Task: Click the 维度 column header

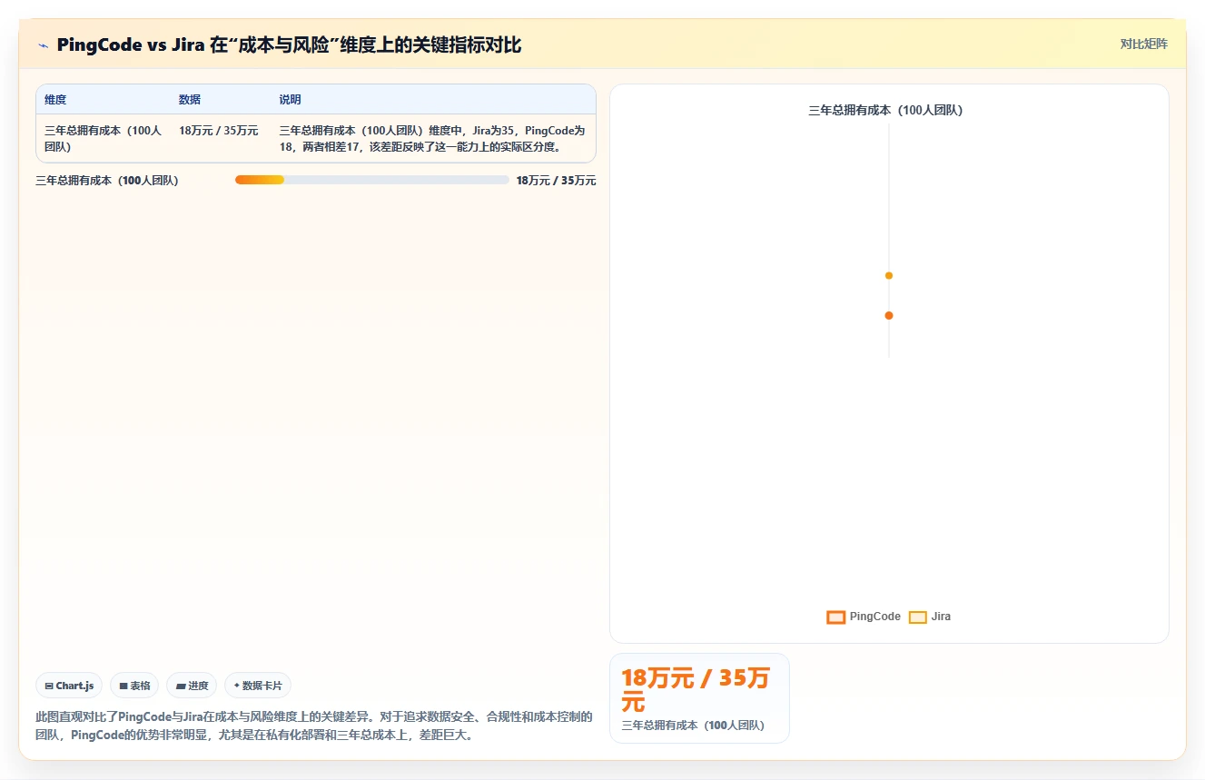Action: click(x=55, y=100)
